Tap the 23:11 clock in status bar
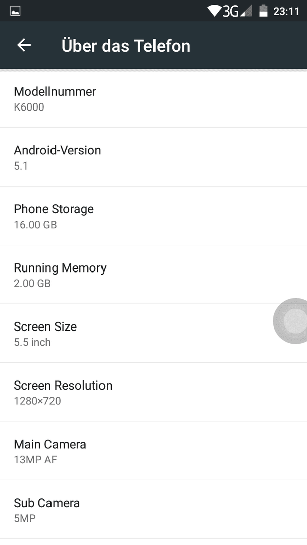 [286, 11]
